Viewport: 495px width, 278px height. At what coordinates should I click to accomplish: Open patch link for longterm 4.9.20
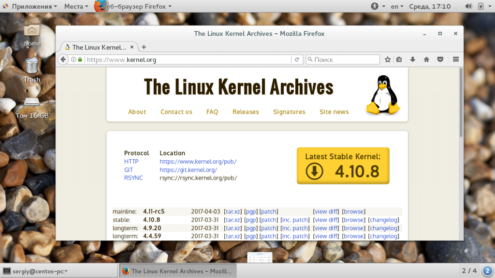coord(269,228)
